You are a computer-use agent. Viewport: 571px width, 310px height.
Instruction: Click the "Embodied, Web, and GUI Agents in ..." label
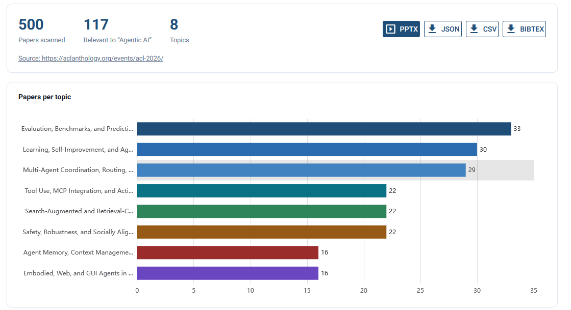coord(78,273)
